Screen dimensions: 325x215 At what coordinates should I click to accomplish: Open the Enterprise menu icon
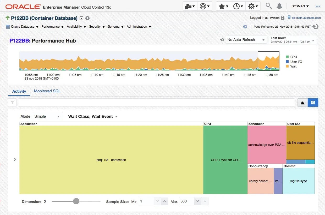(x=190, y=6)
